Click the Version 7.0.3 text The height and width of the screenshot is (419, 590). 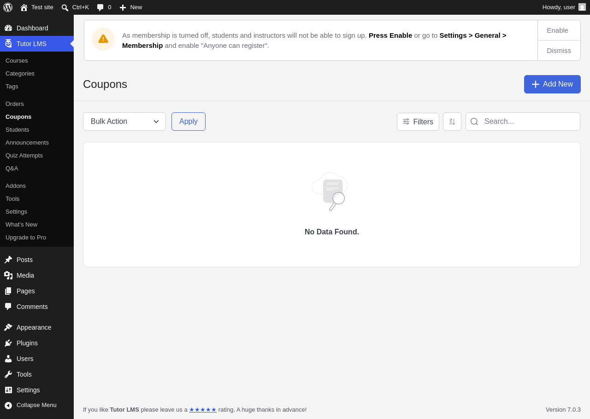coord(563,410)
